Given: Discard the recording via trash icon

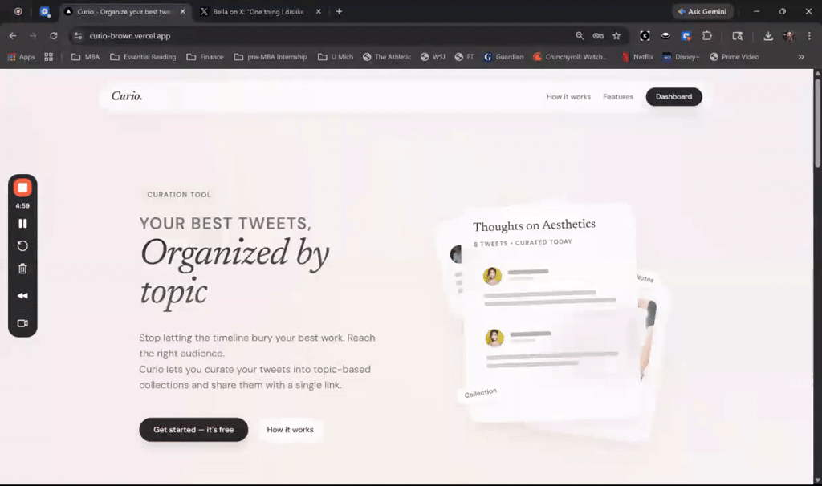Looking at the screenshot, I should point(22,269).
